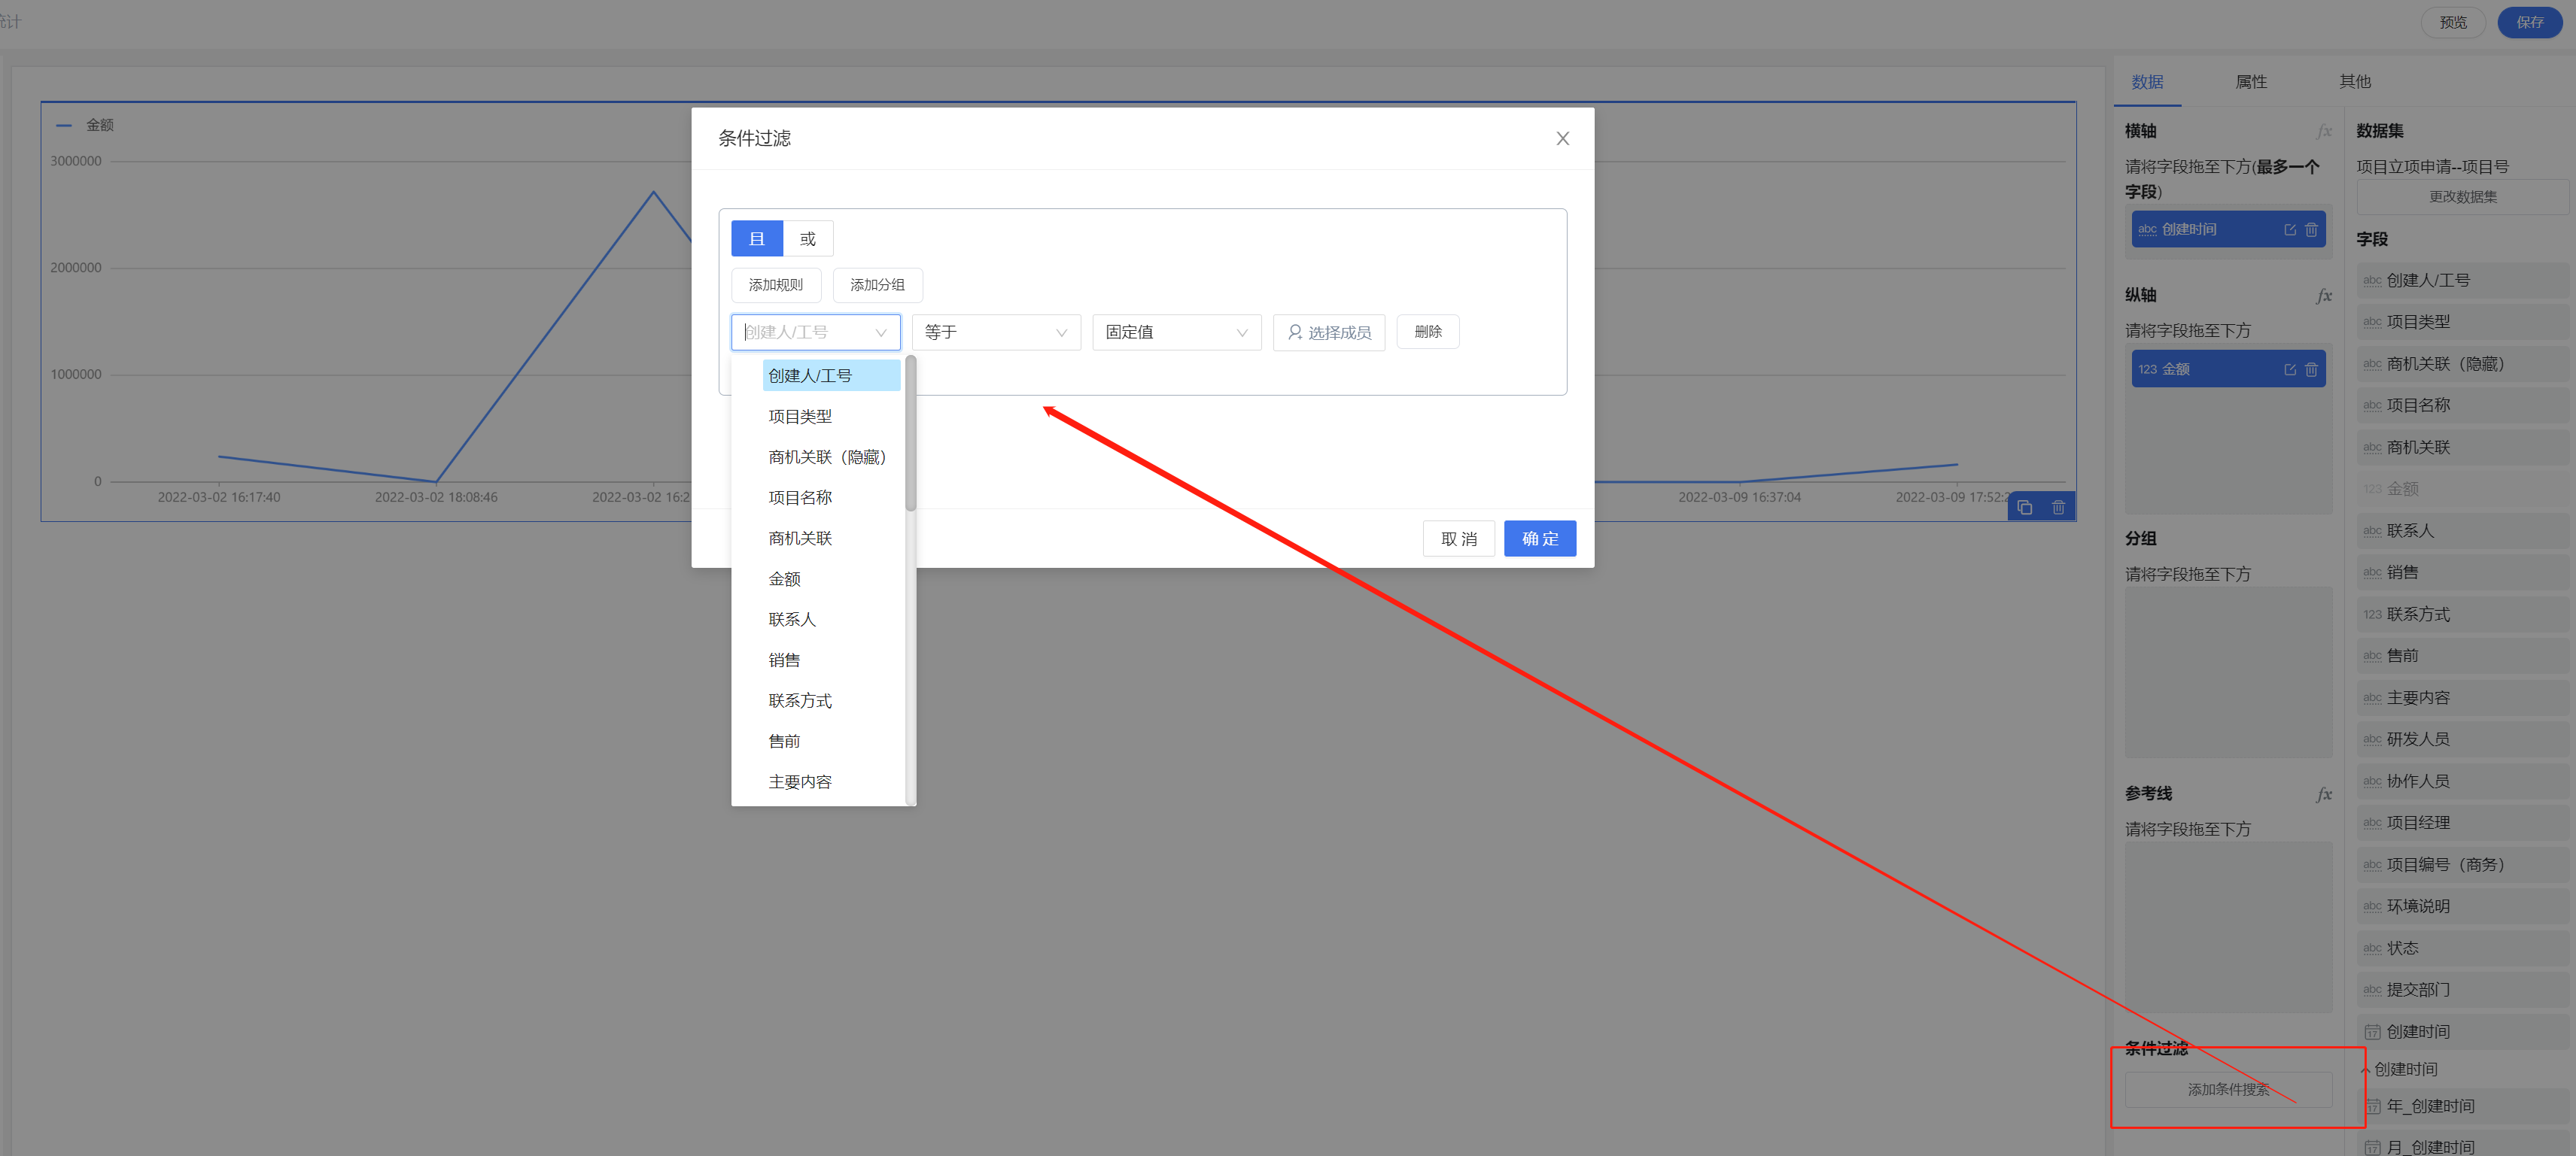Viewport: 2576px width, 1156px height.
Task: Open the 固定值 value type dropdown
Action: [x=1176, y=332]
